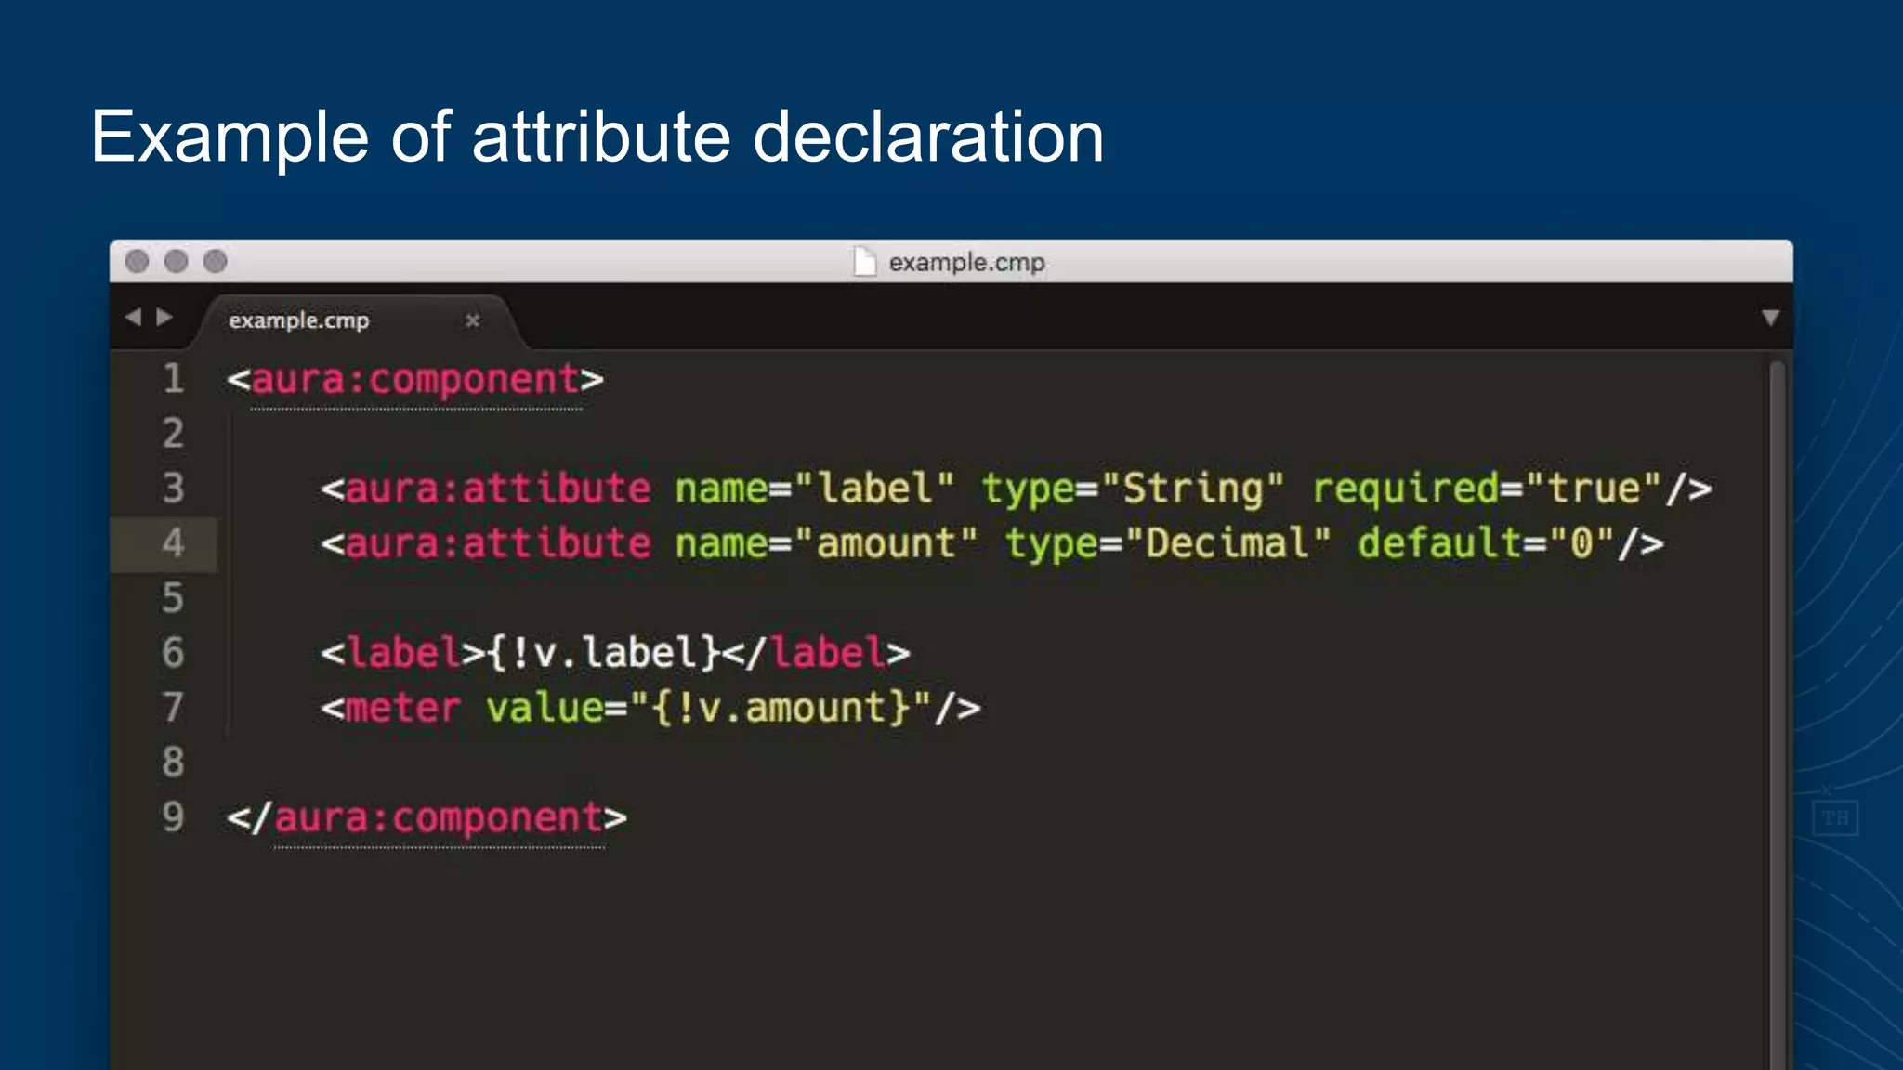Click line number 5 in gutter
This screenshot has height=1070, width=1903.
173,598
